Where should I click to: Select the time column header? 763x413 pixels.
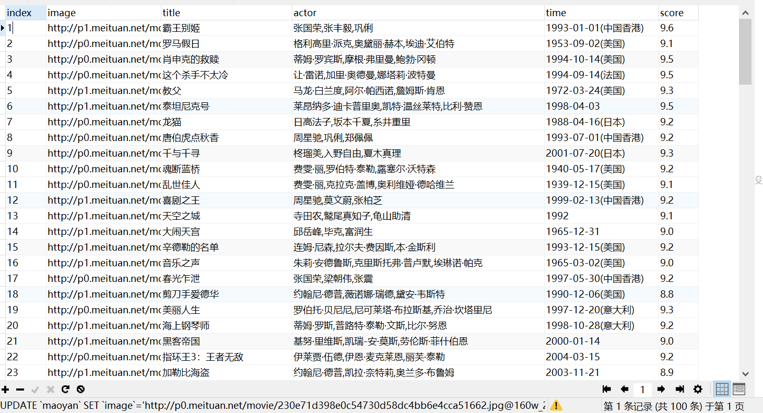pos(601,13)
